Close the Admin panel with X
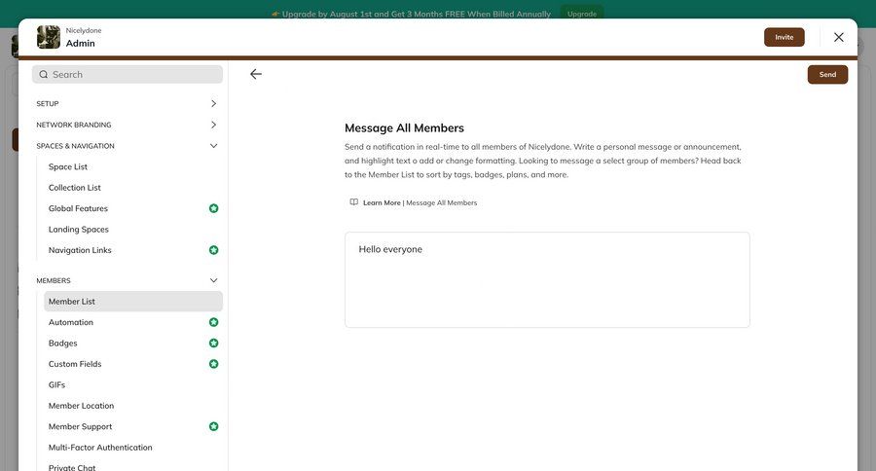This screenshot has width=876, height=471. coord(839,37)
